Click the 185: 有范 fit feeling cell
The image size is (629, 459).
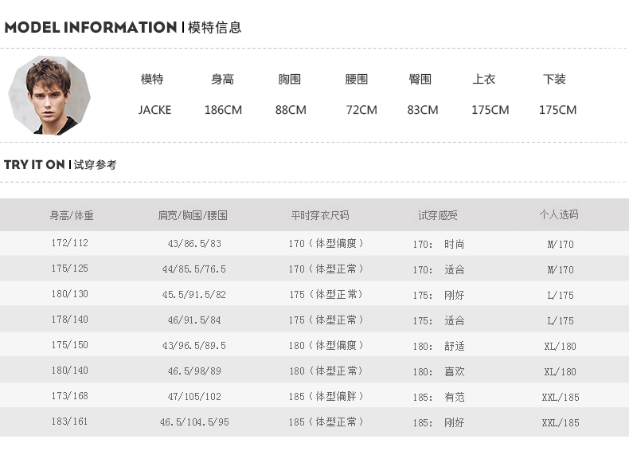pos(438,397)
